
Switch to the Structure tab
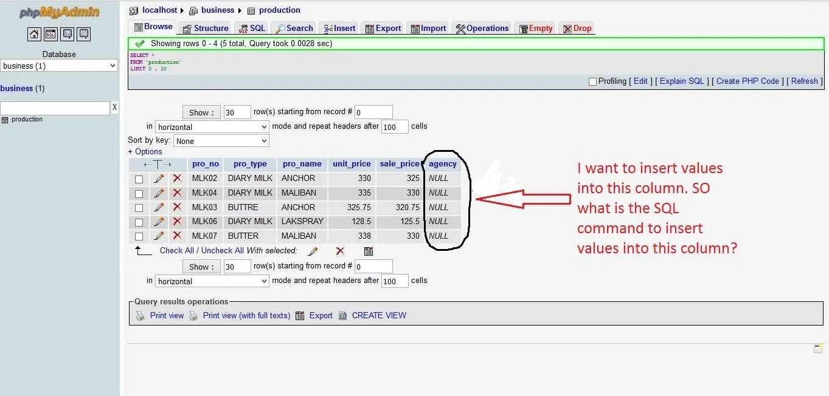[x=206, y=29]
